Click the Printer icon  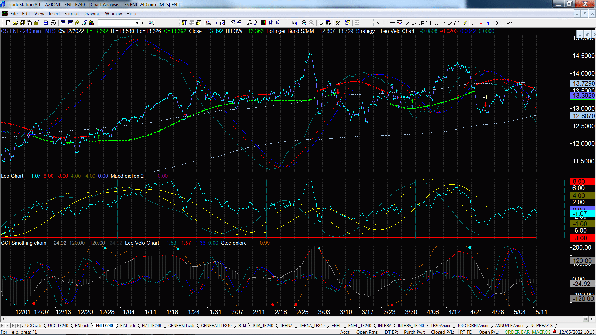53,23
